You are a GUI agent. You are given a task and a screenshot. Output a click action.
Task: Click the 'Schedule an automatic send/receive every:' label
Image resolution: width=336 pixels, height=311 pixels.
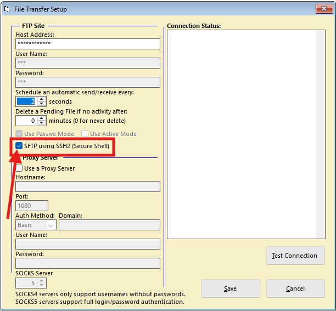pyautogui.click(x=75, y=92)
